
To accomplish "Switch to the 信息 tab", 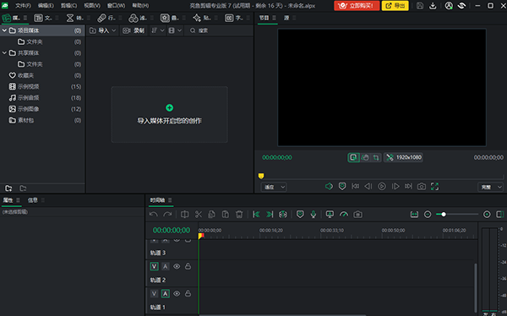I will tap(33, 200).
